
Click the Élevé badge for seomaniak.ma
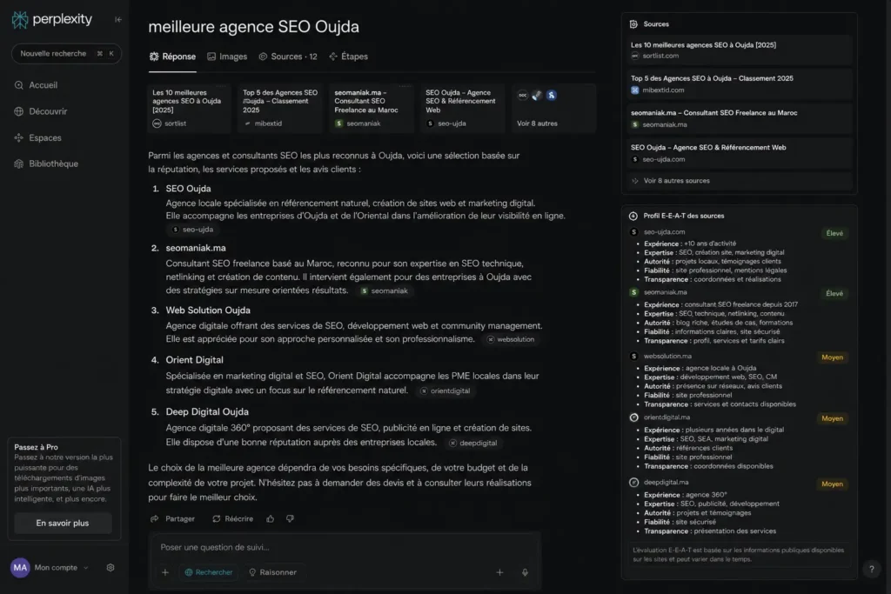coord(834,294)
